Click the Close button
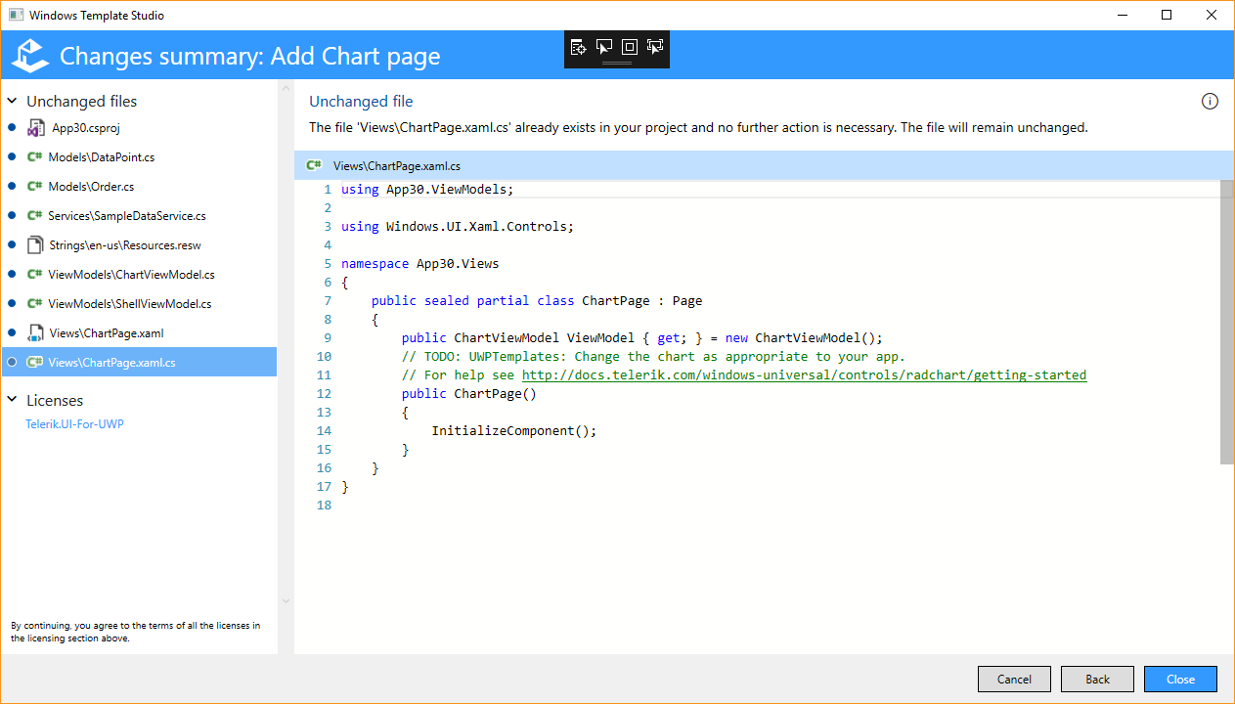 (x=1180, y=679)
